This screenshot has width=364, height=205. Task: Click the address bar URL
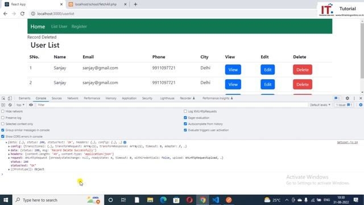click(x=56, y=14)
